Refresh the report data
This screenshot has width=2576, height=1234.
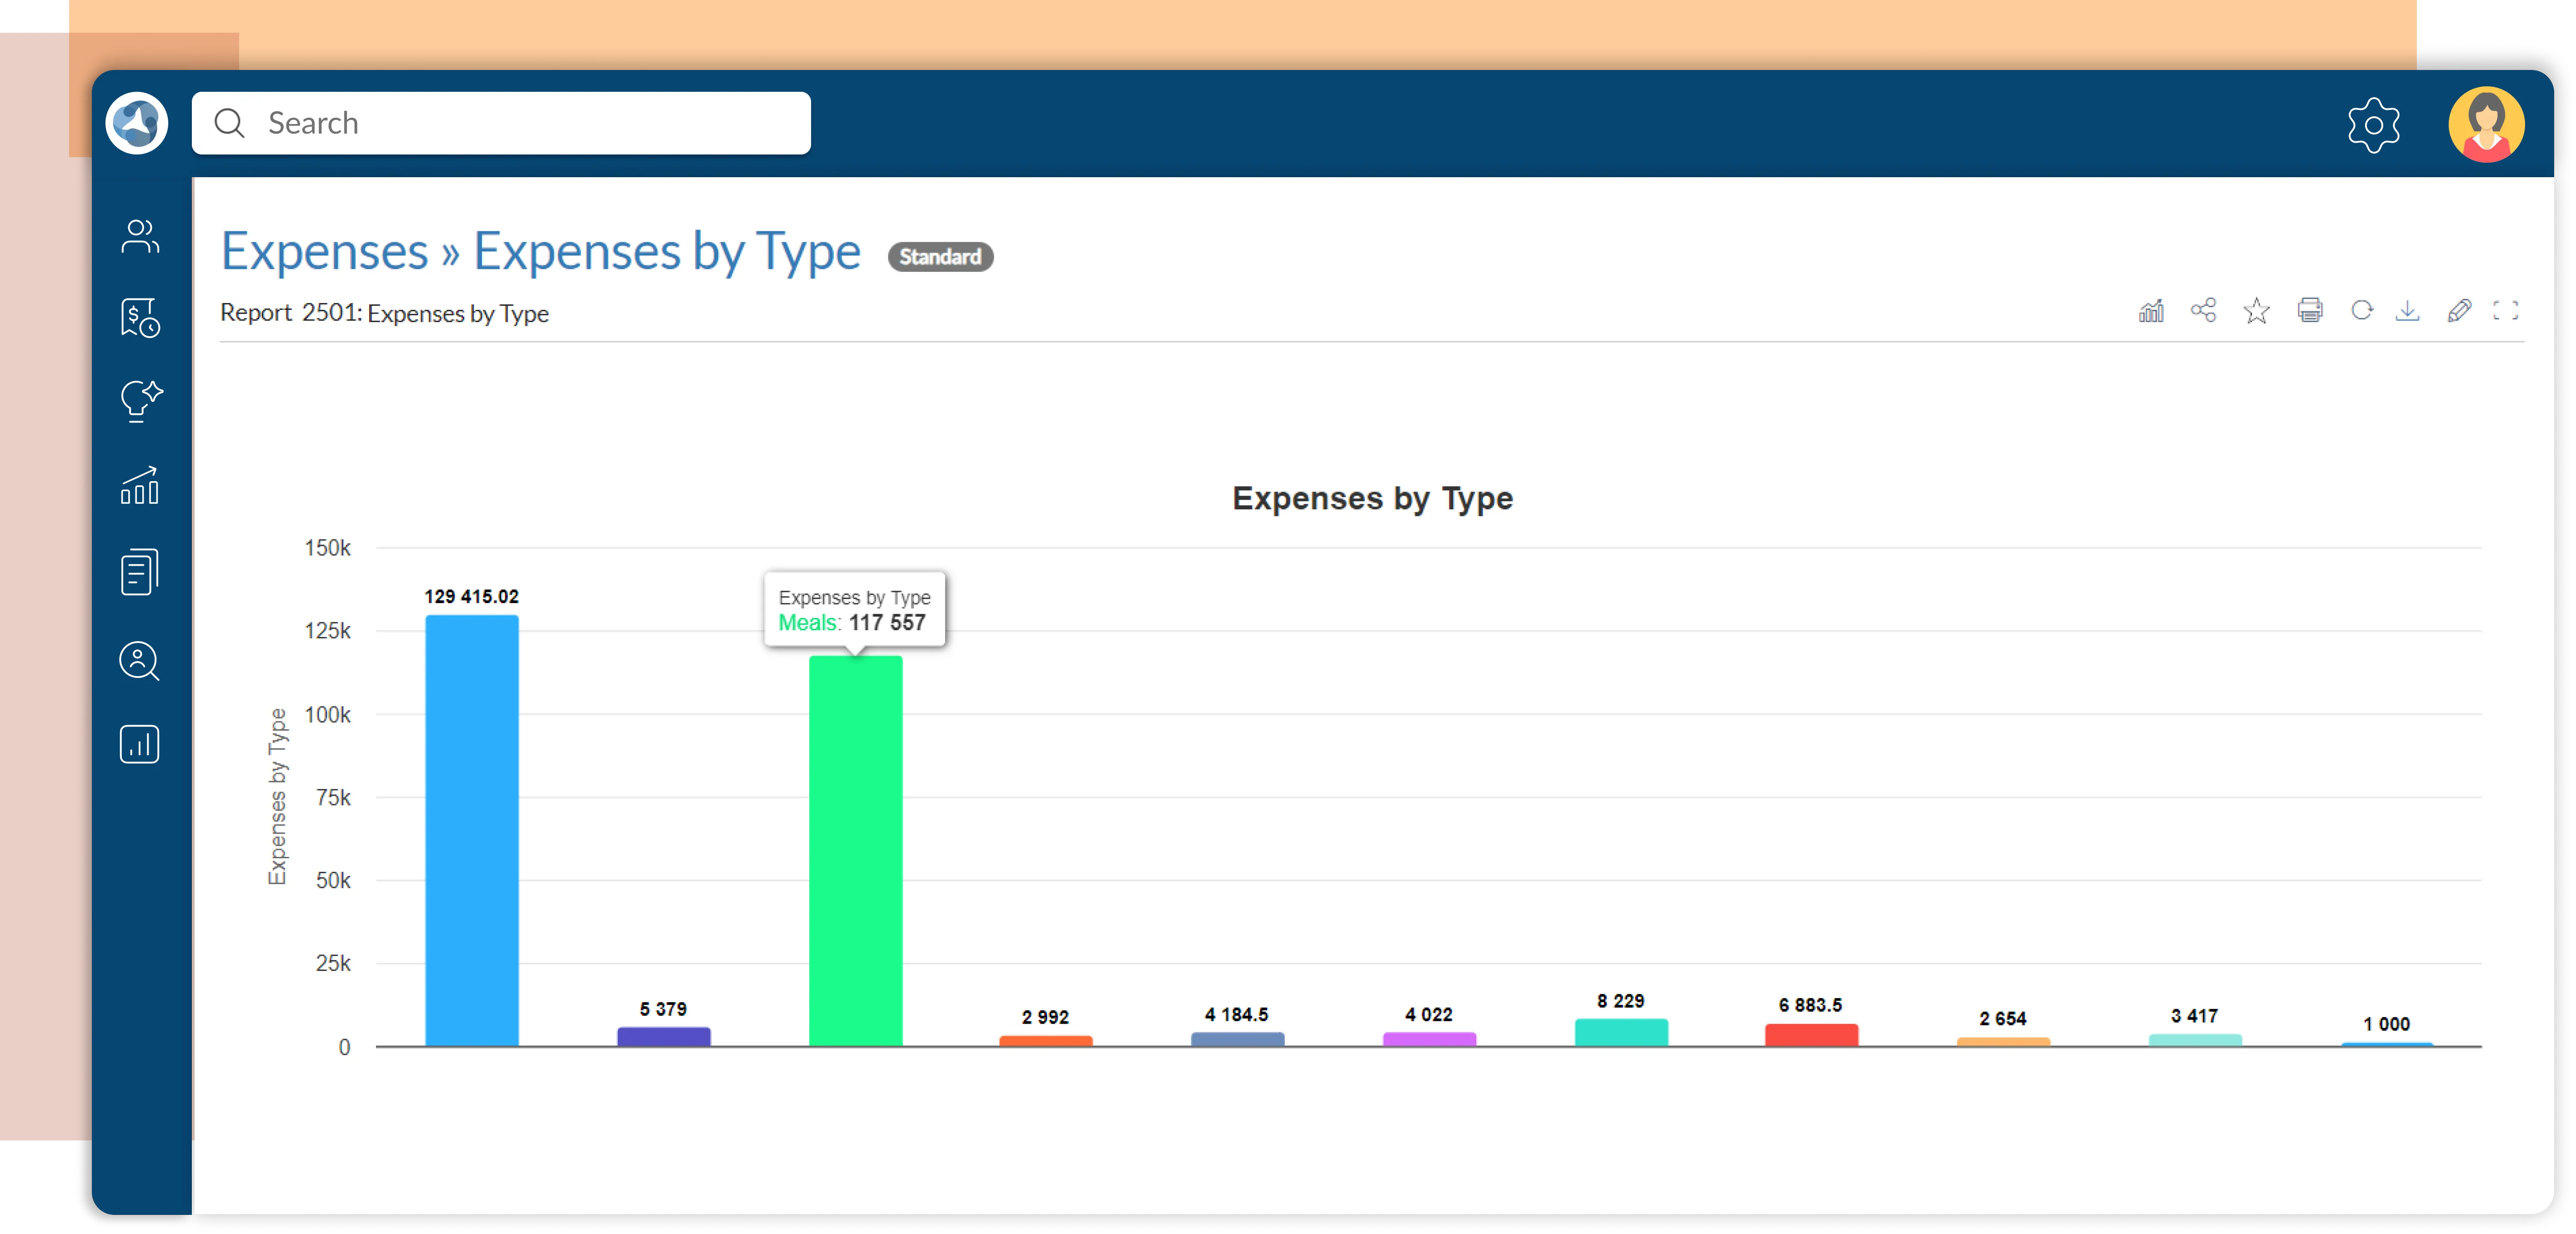2362,311
